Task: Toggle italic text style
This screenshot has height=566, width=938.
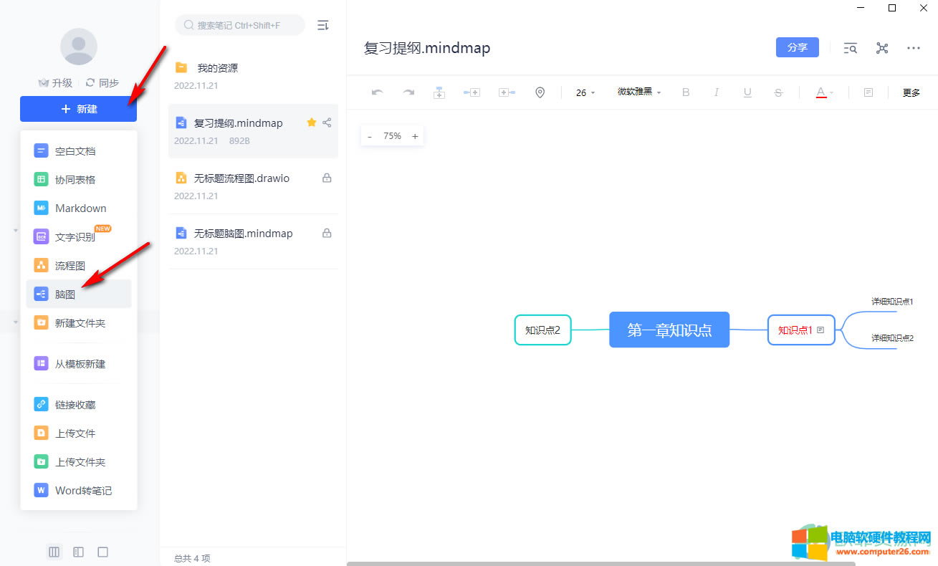Action: coord(717,92)
